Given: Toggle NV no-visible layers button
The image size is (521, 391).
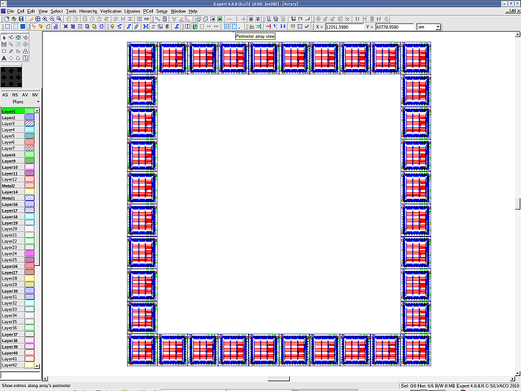Looking at the screenshot, I should point(35,95).
